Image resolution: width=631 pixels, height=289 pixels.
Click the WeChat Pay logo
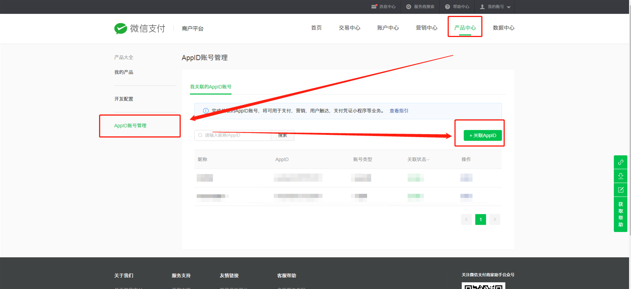click(x=140, y=28)
